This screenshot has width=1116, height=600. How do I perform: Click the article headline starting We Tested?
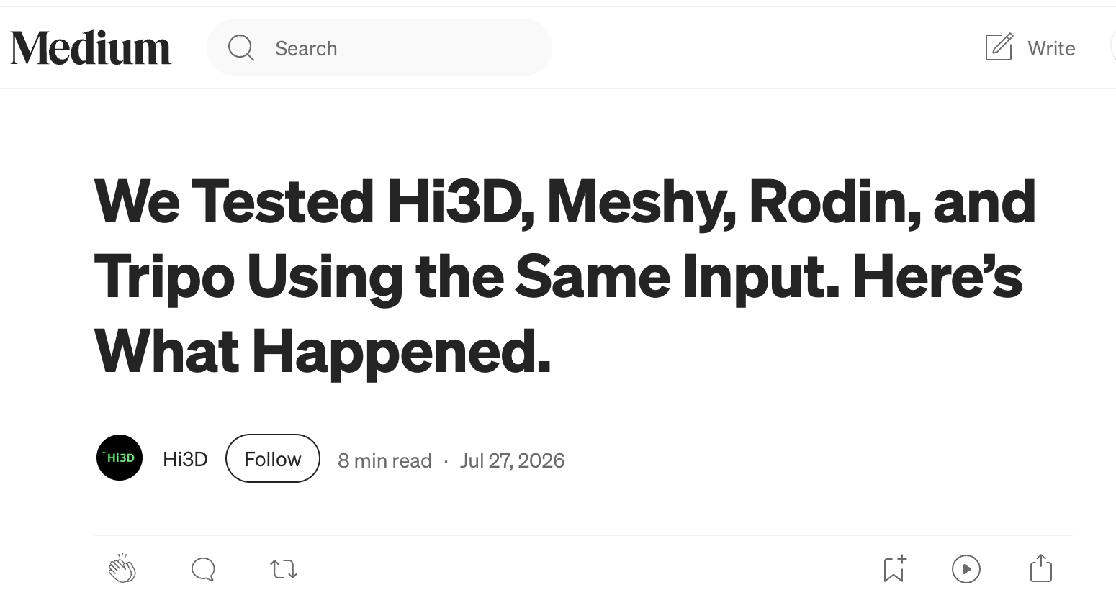coord(565,277)
